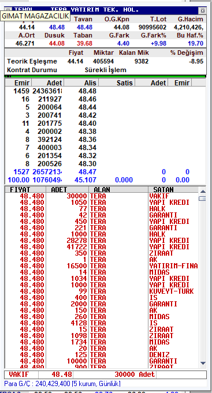Click the 392124 quantity in order book

(50, 139)
